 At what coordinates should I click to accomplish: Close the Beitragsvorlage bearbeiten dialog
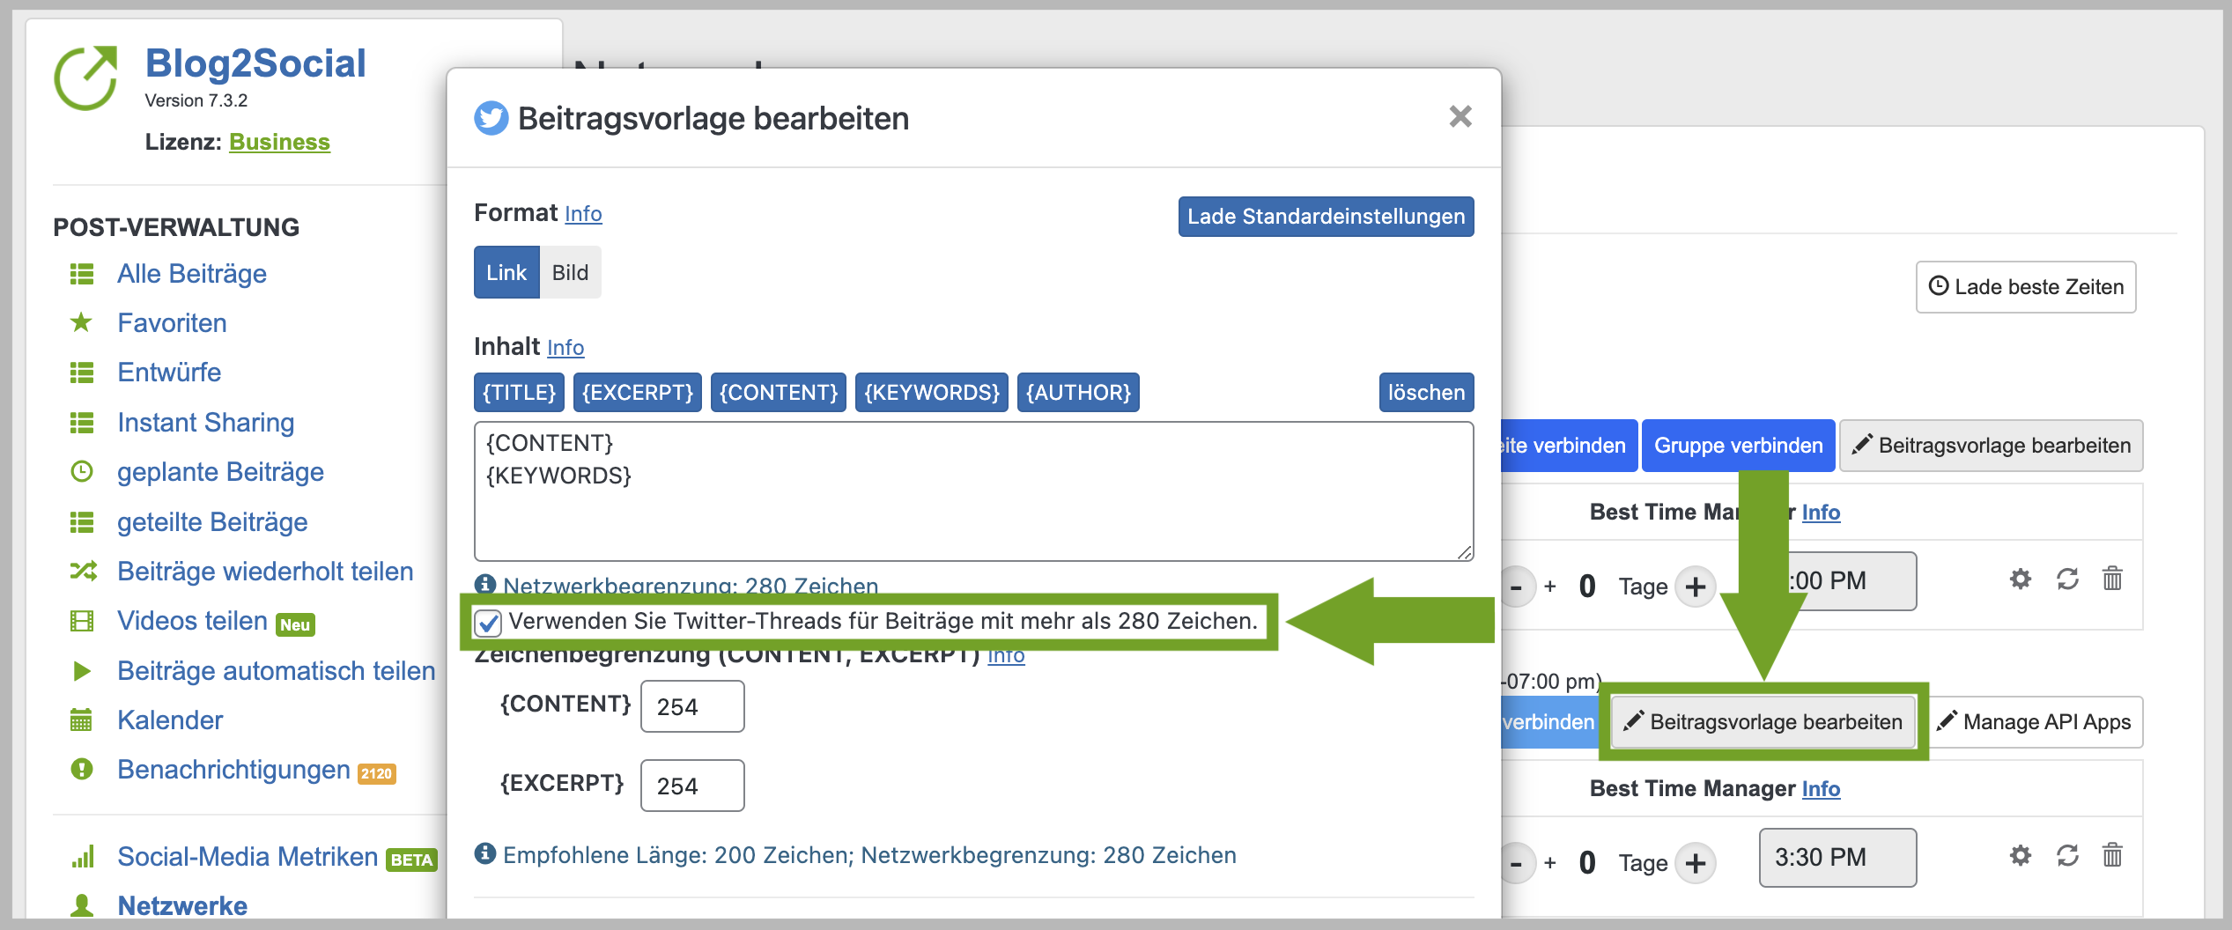1460,116
